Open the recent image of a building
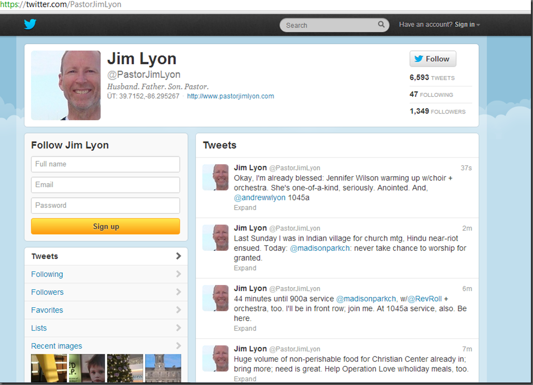The image size is (533, 385). 163,368
